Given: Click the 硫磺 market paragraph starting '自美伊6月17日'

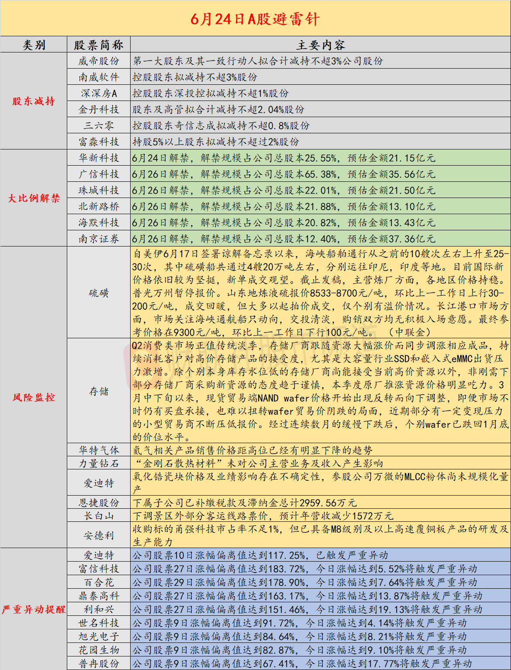Looking at the screenshot, I should point(321,293).
